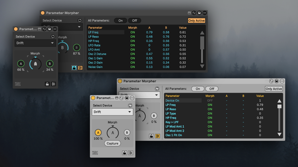Open more options in light compact morpher title
The width and height of the screenshot is (298, 167).
(x=132, y=98)
